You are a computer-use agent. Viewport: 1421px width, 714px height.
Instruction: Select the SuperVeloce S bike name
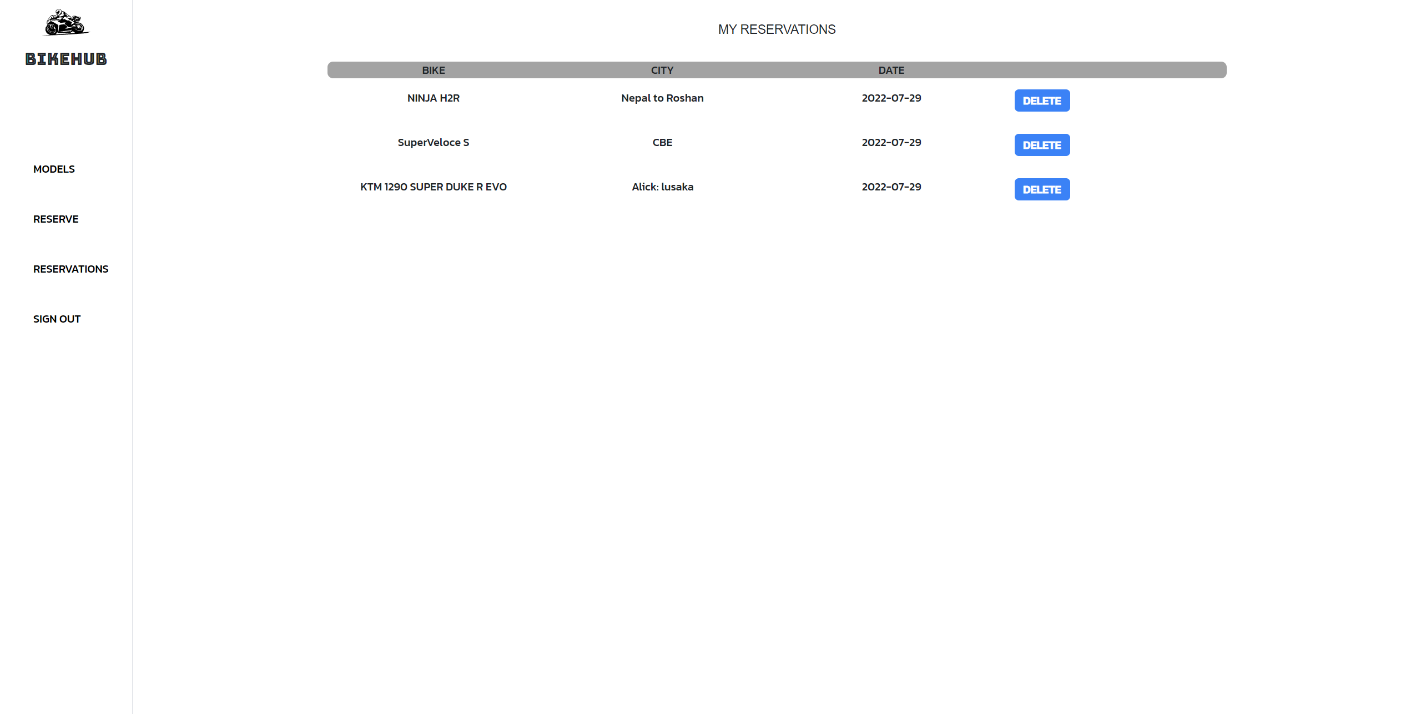pyautogui.click(x=433, y=143)
